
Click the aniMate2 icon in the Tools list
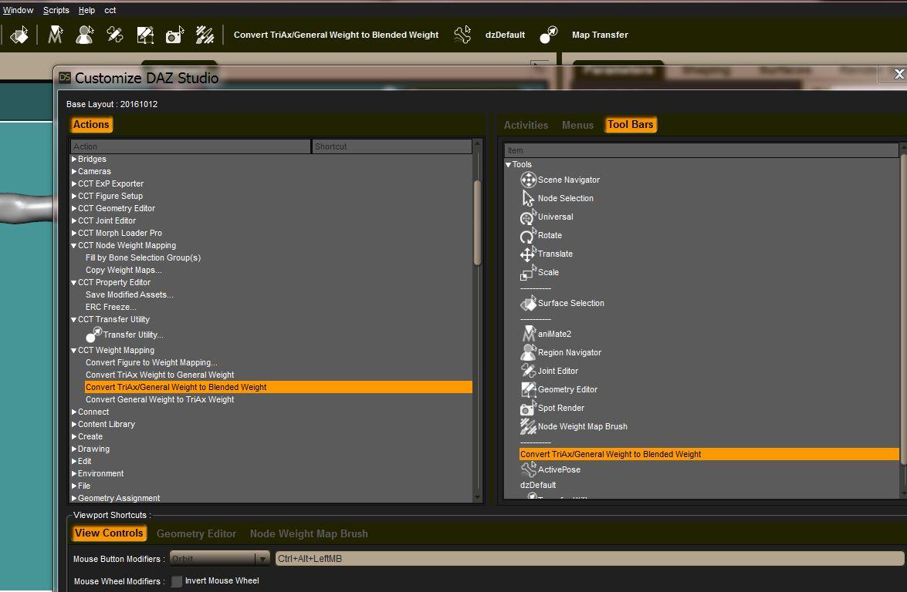click(x=528, y=334)
